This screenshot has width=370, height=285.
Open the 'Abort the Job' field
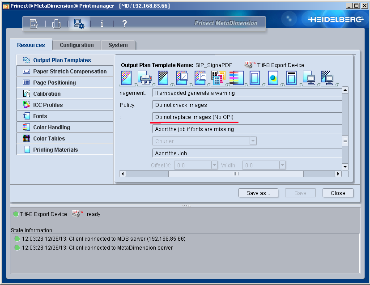coord(247,153)
